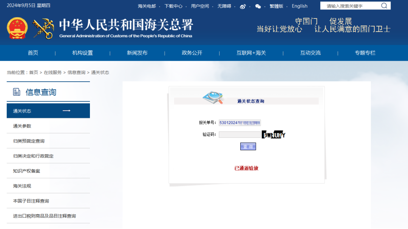Click the 报关单号 input field
This screenshot has height=229, width=408.
point(240,123)
